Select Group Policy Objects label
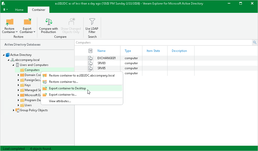This screenshot has height=151, width=258. [34, 110]
